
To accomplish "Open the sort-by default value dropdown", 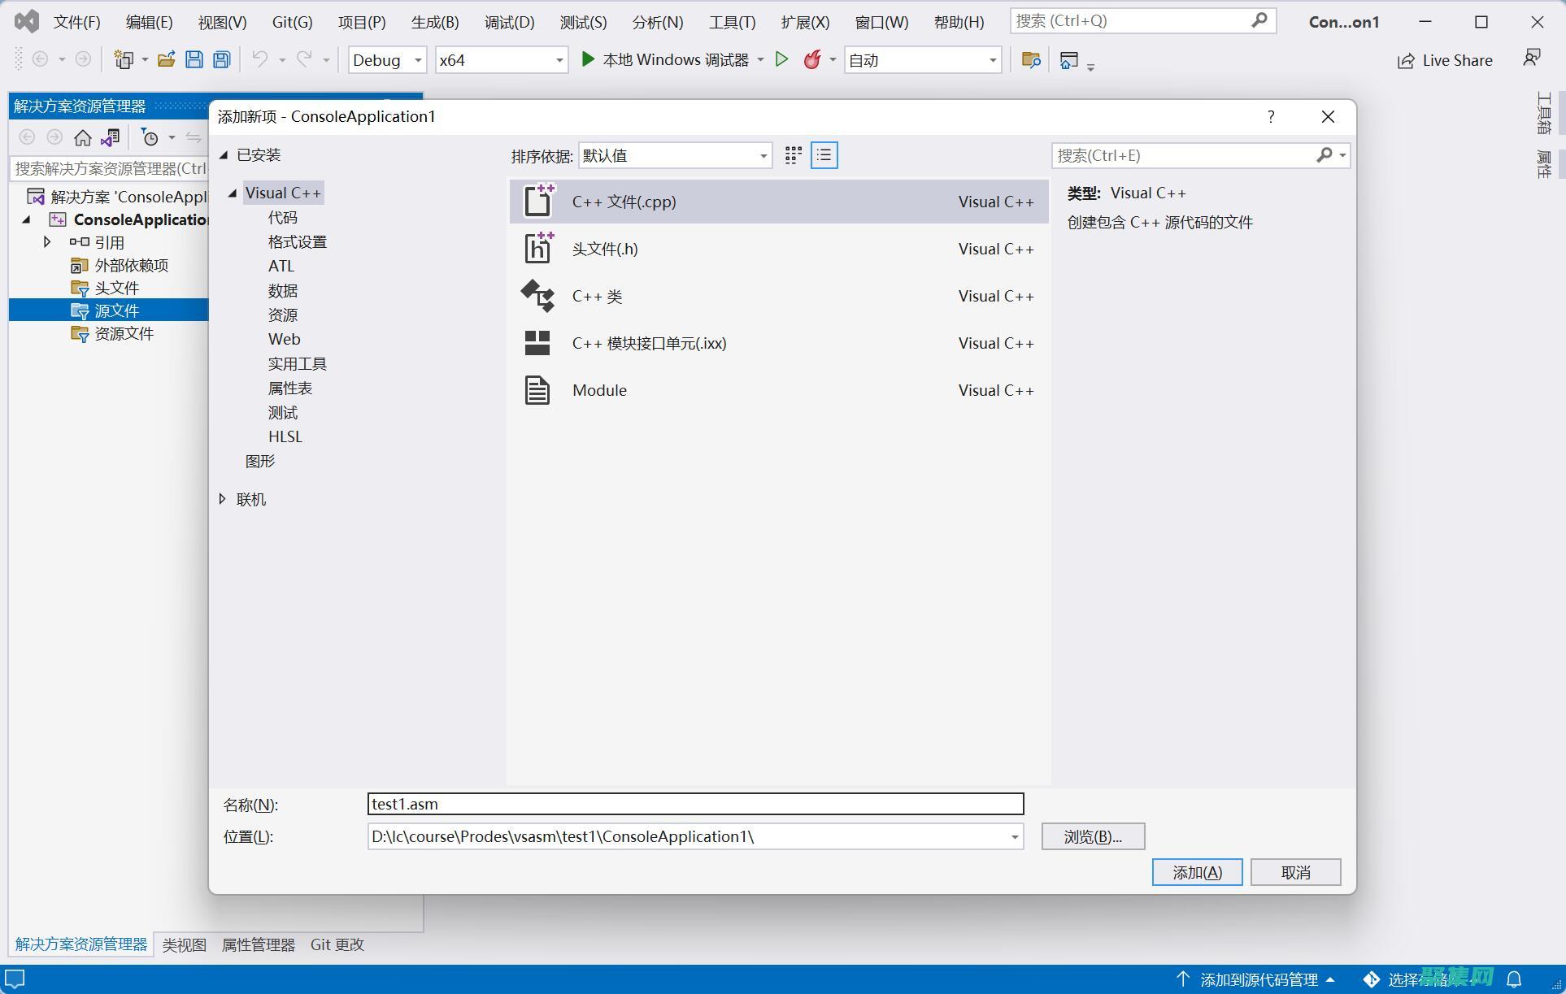I will [x=675, y=155].
